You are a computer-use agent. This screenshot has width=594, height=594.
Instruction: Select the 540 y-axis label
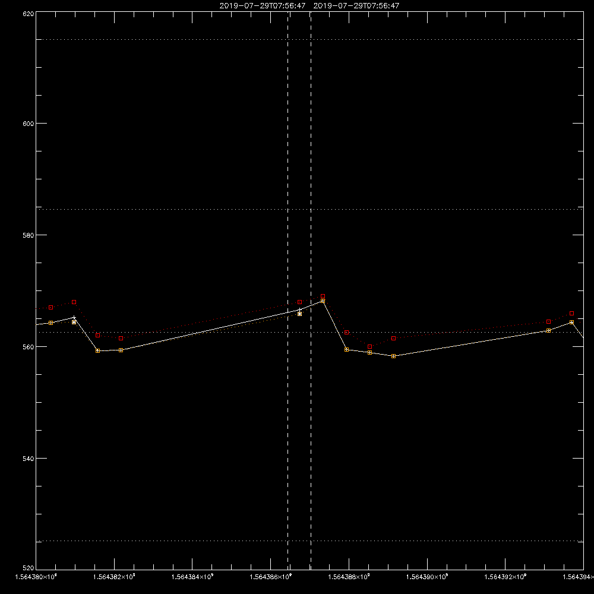pos(29,459)
